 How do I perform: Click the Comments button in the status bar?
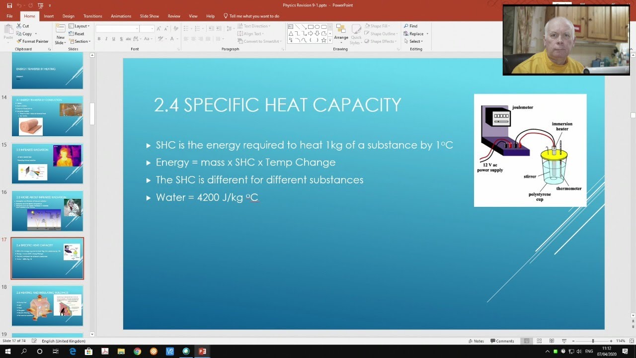(x=502, y=341)
